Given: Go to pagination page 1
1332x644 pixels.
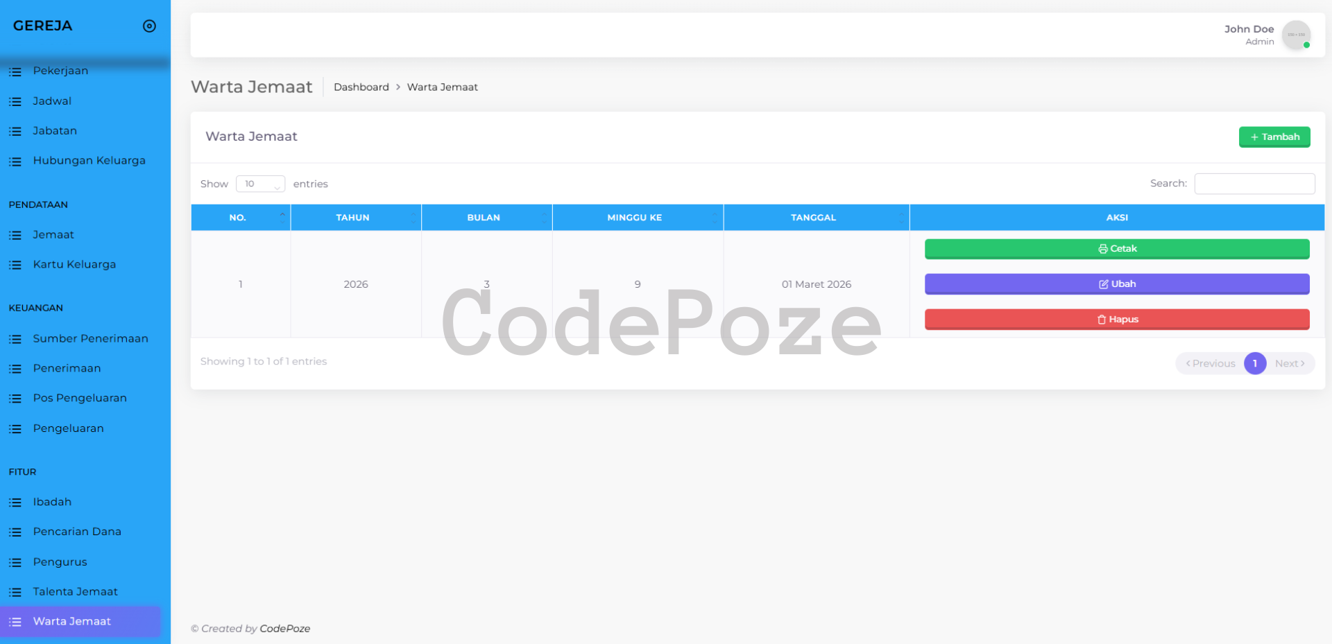Looking at the screenshot, I should coord(1254,363).
